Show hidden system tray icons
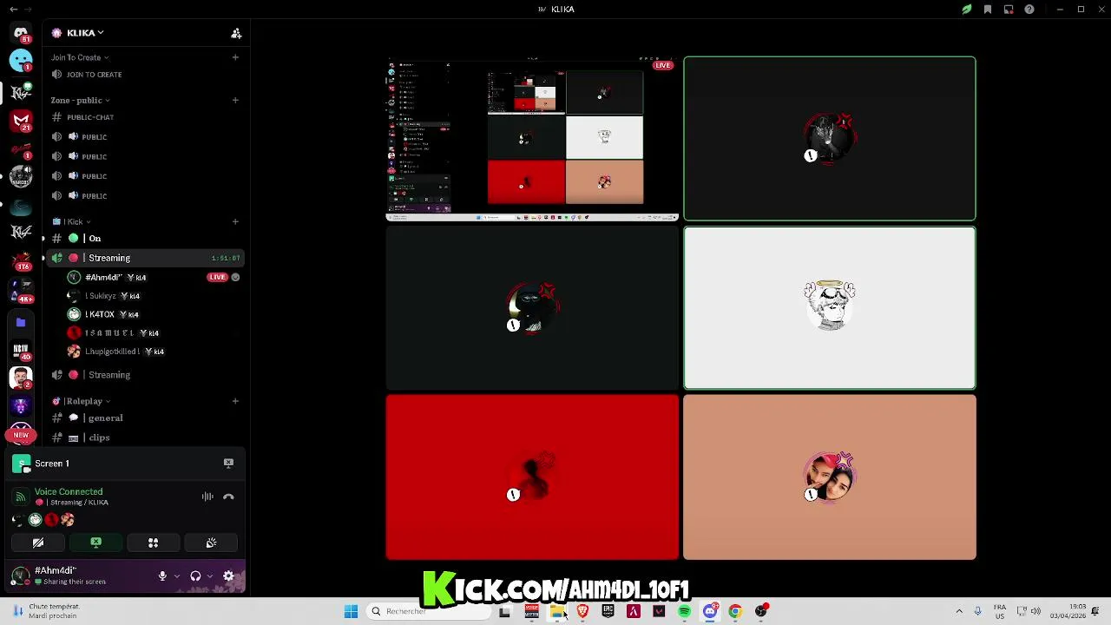This screenshot has height=625, width=1111. pos(959,612)
